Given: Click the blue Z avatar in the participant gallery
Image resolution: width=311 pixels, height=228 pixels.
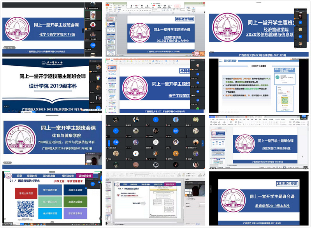Looking at the screenshot, I should pos(155,119).
